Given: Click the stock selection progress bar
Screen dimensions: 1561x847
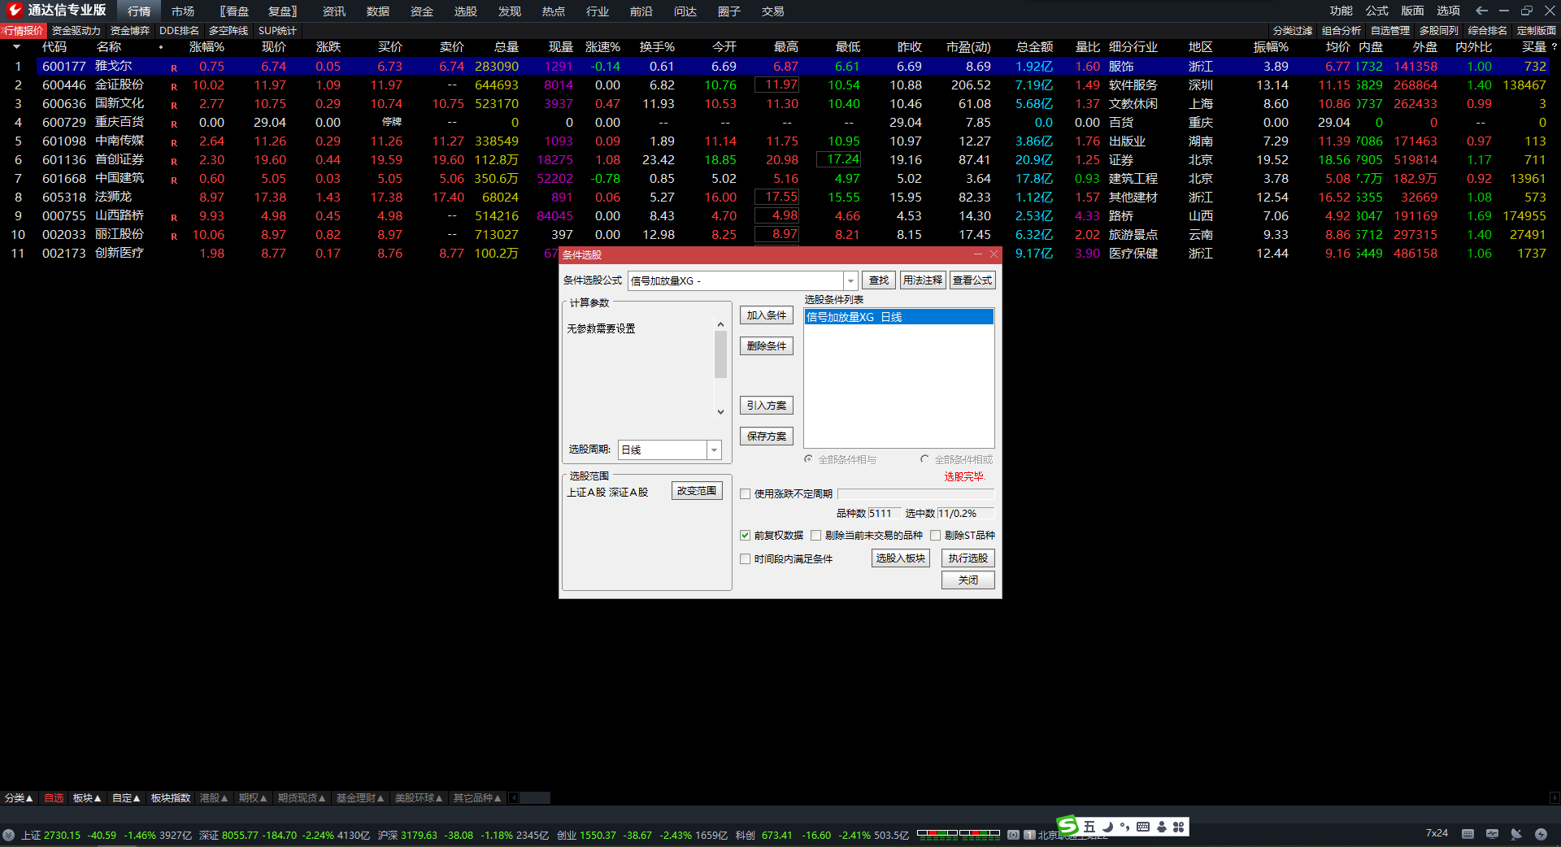Looking at the screenshot, I should coord(915,493).
